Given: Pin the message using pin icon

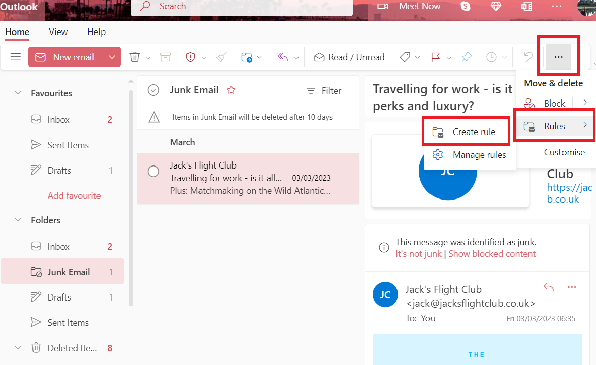Looking at the screenshot, I should [x=466, y=57].
